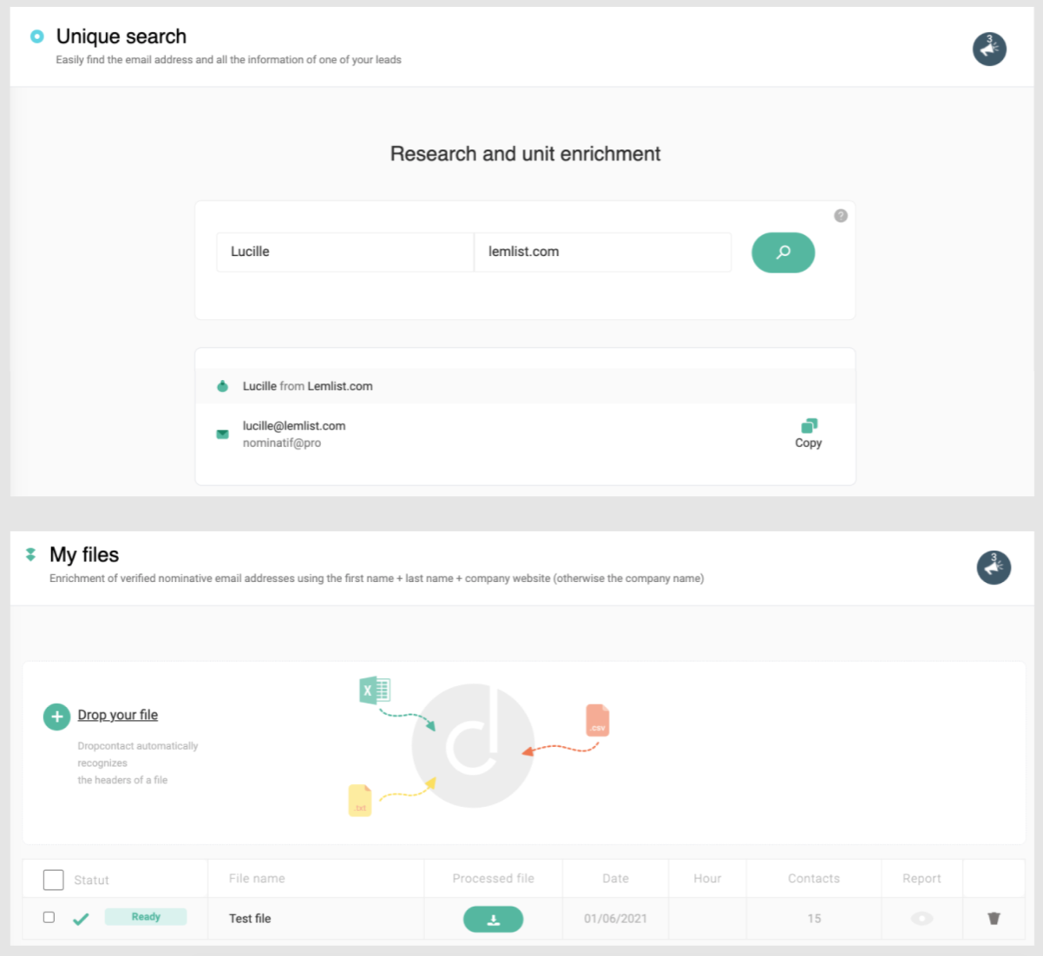Click the Processed file column header

[493, 879]
